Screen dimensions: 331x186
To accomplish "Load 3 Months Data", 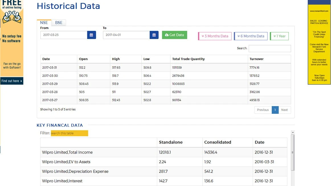I will [x=215, y=36].
